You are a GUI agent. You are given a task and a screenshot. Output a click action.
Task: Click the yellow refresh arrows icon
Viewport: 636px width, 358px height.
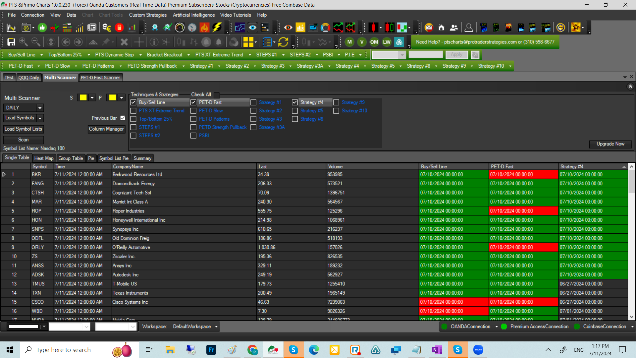coord(283,42)
